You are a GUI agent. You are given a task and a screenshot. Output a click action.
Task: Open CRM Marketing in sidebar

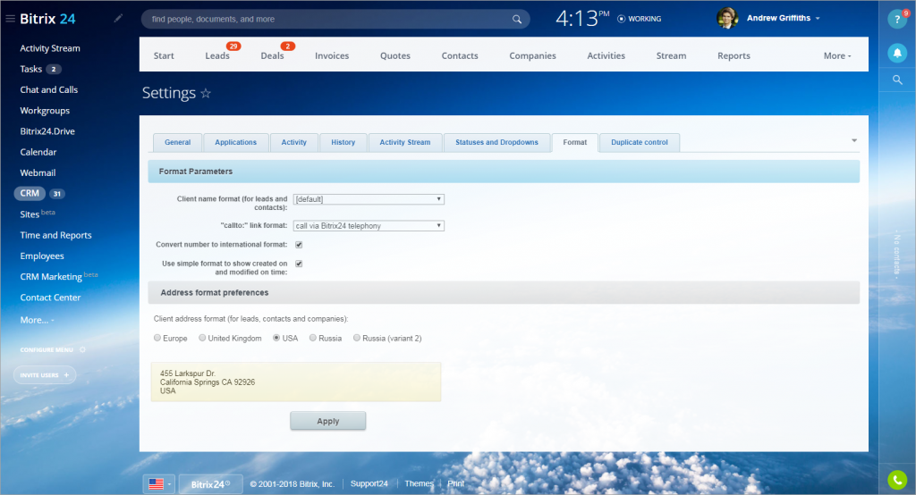pyautogui.click(x=51, y=277)
